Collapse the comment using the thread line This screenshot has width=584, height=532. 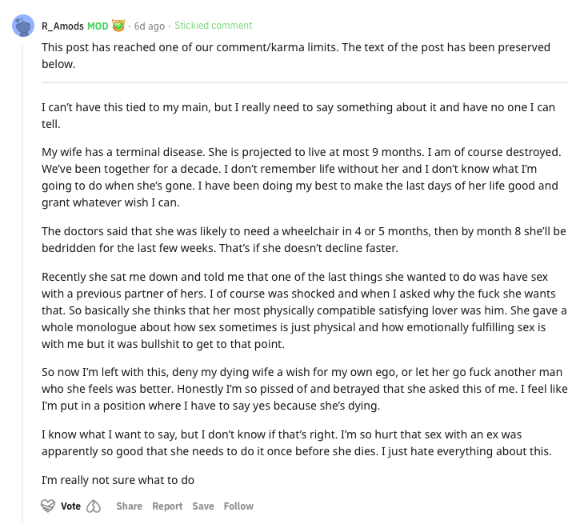[x=22, y=283]
